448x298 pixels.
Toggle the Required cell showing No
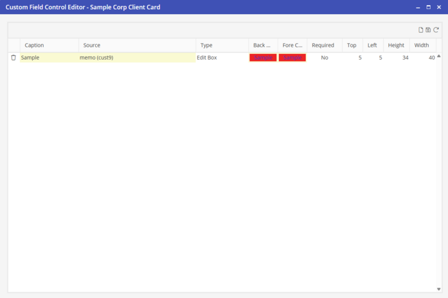[x=324, y=58]
